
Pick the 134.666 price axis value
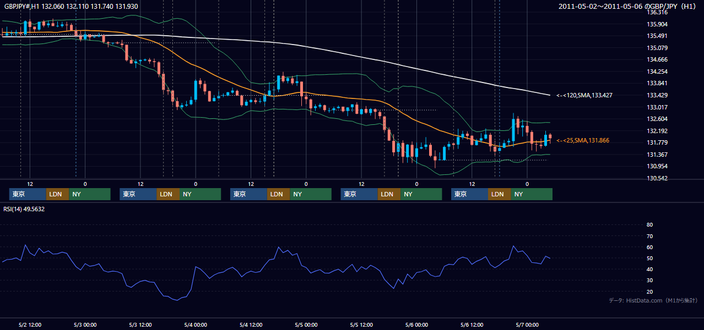(x=657, y=59)
